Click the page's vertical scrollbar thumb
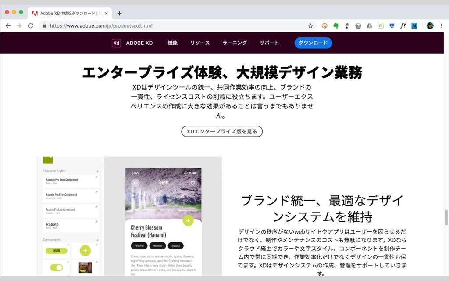The height and width of the screenshot is (281, 449). click(446, 218)
